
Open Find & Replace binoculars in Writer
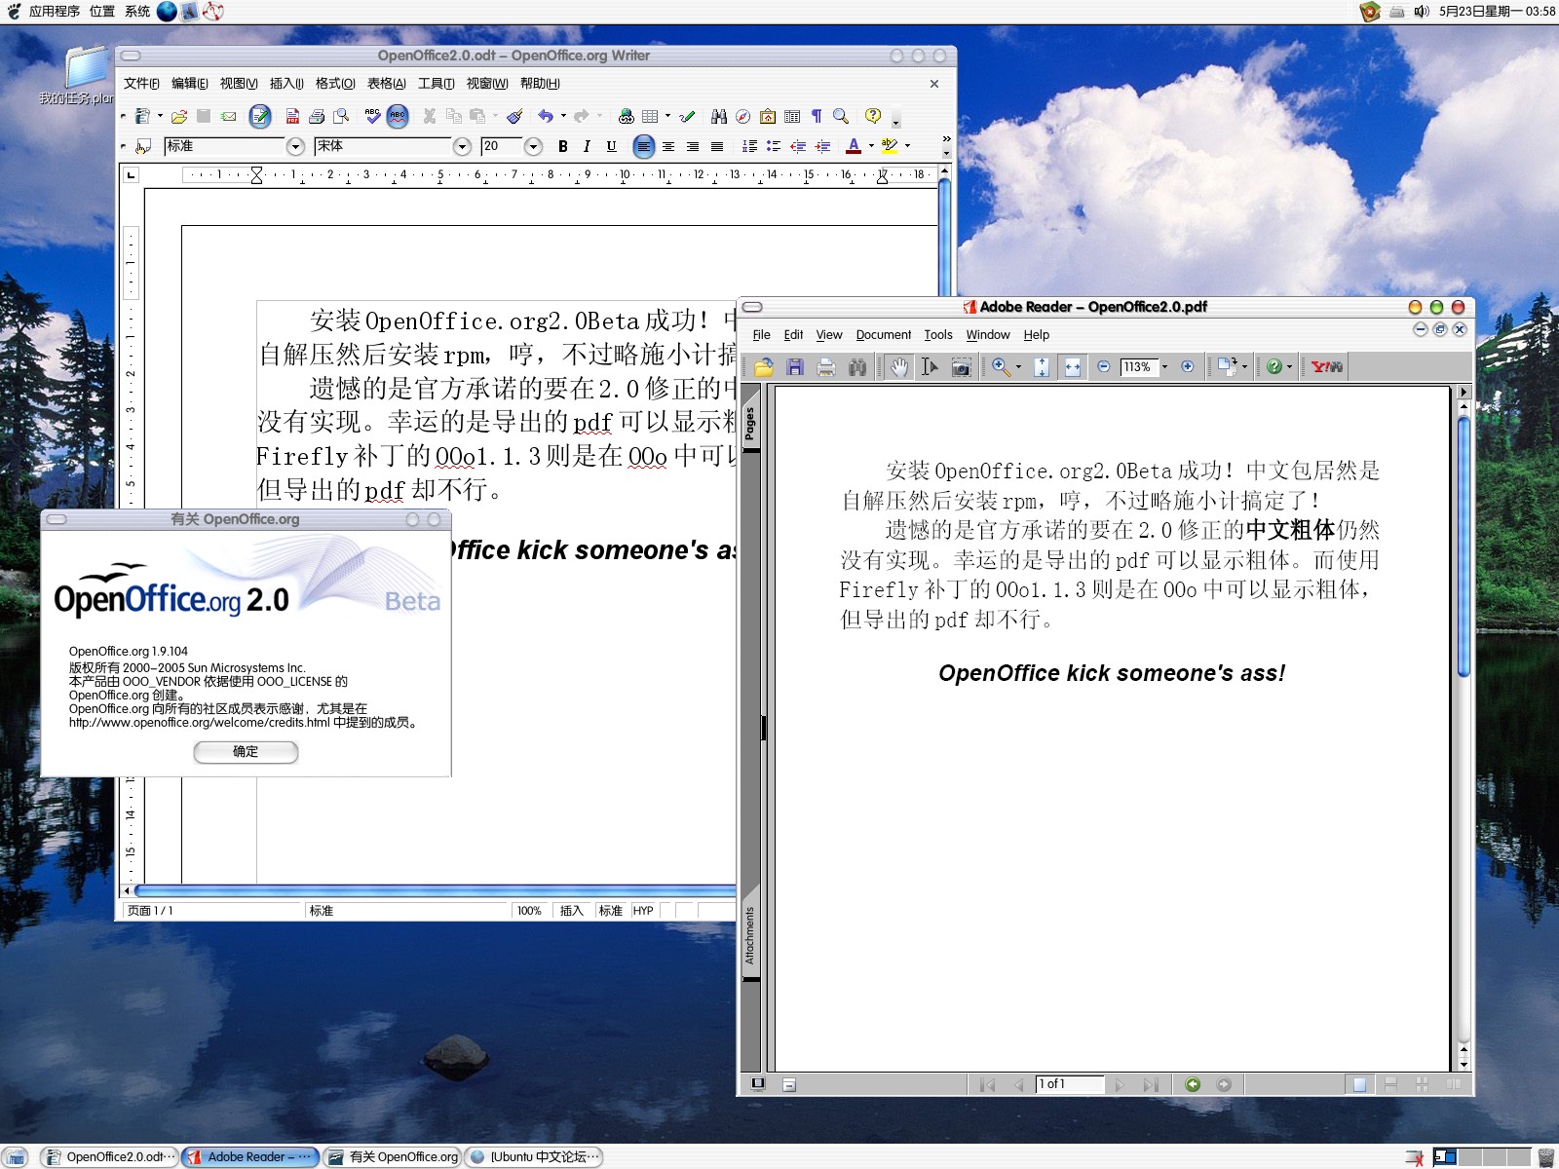click(x=719, y=117)
